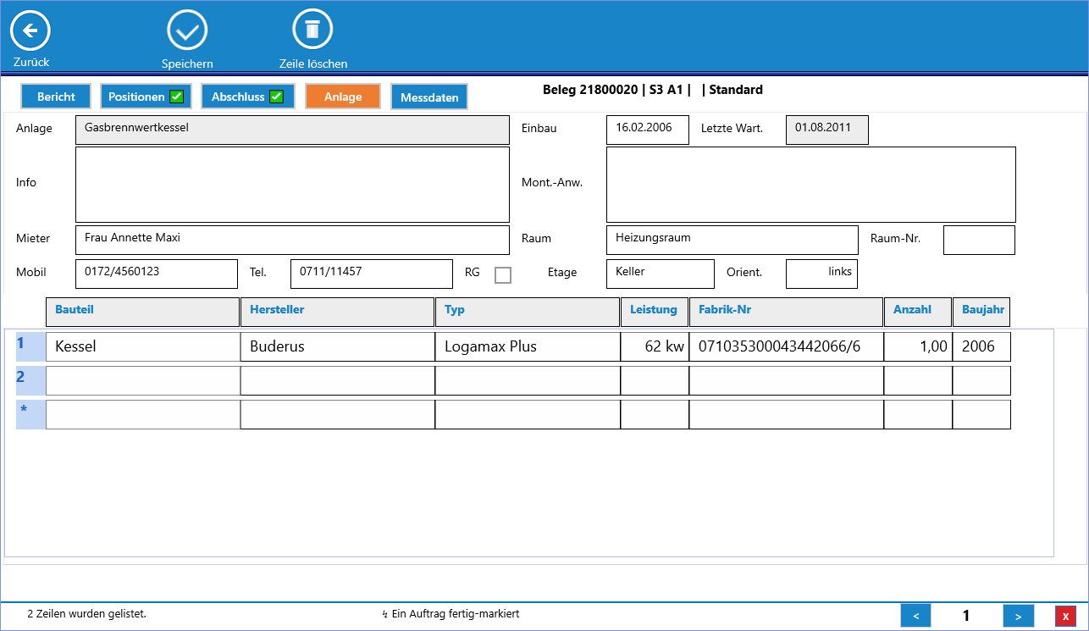Go to next page with right arrow
Viewport: 1089px width, 631px height.
point(1018,616)
